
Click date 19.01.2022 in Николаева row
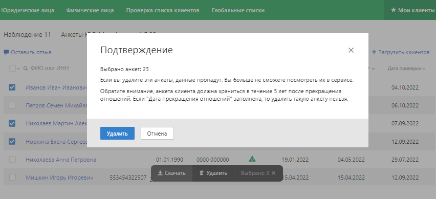(x=295, y=160)
